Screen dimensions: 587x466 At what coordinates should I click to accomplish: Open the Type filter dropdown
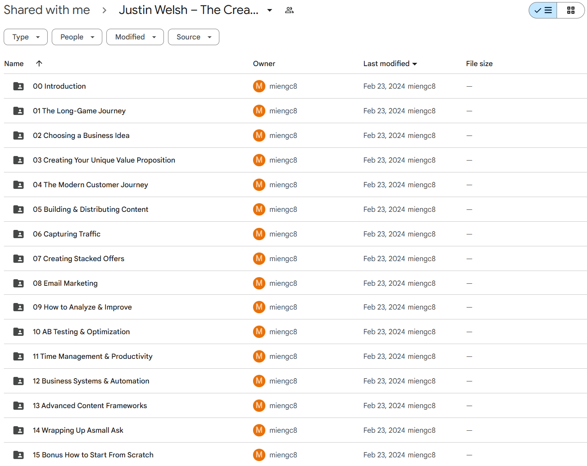(x=25, y=37)
